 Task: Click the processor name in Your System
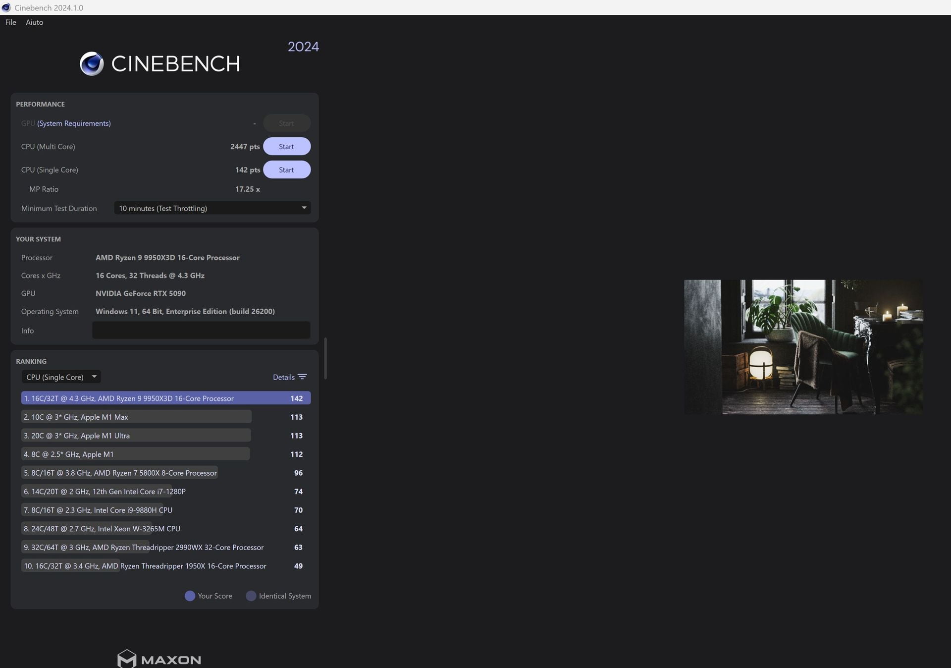click(x=167, y=258)
